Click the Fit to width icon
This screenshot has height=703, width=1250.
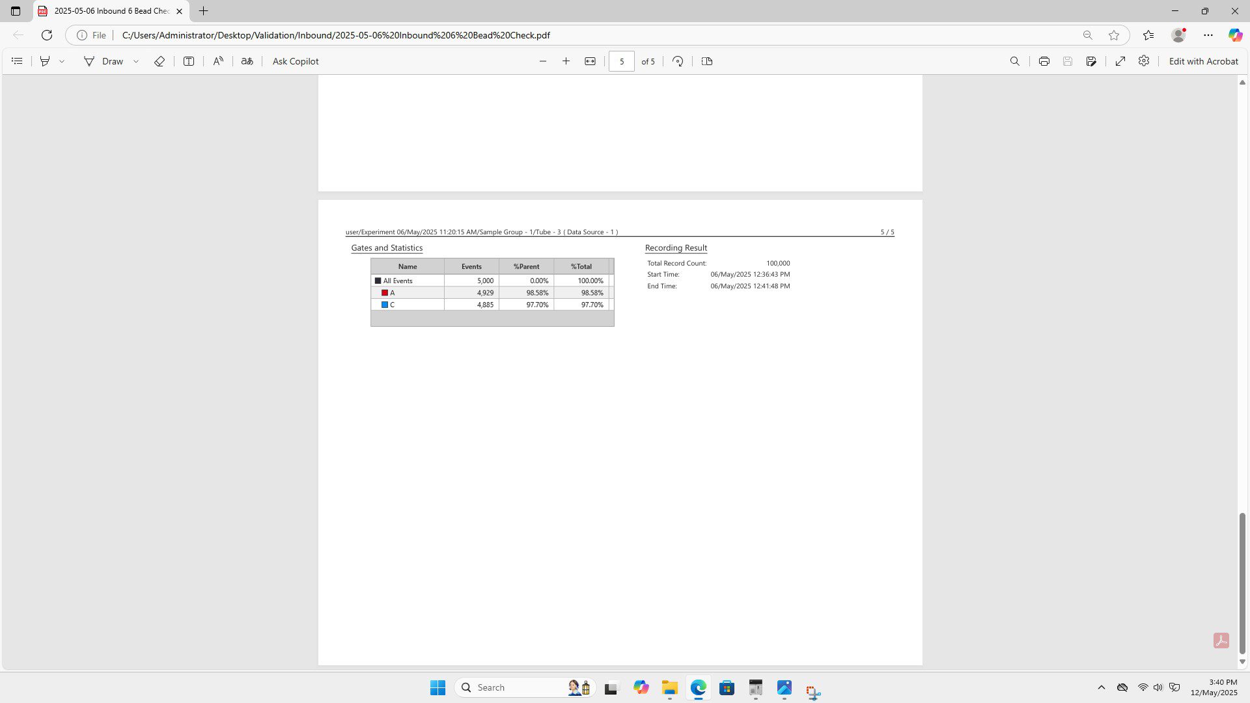tap(590, 61)
